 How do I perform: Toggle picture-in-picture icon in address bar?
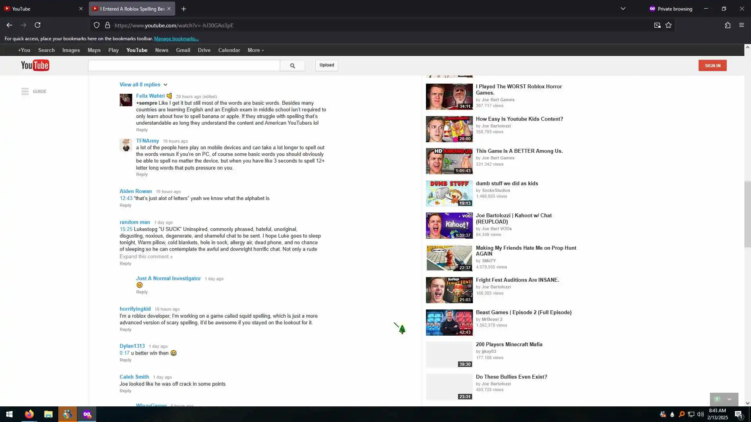point(657,25)
